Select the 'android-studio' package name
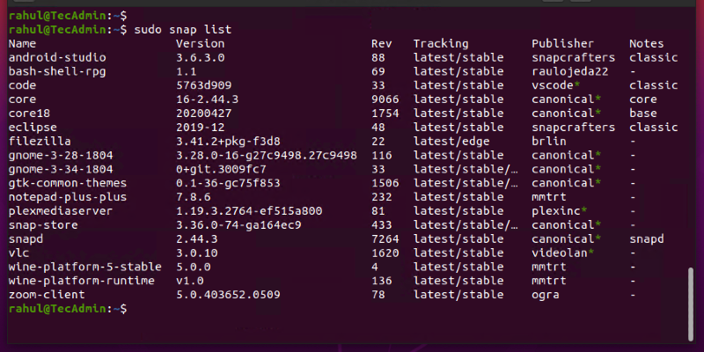 point(57,58)
